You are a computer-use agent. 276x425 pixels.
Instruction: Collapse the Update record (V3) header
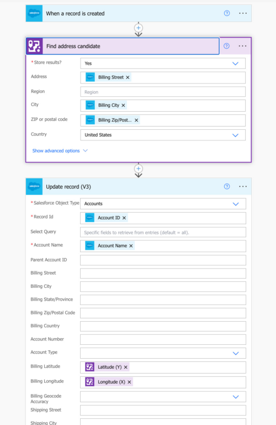[139, 186]
